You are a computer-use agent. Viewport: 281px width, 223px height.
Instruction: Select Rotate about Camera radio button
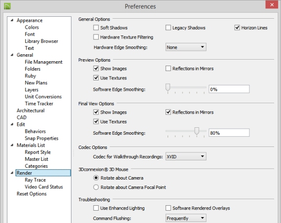pos(96,178)
